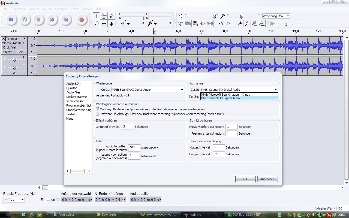
Task: Click the Fit project in window icon
Action: coord(262,24)
